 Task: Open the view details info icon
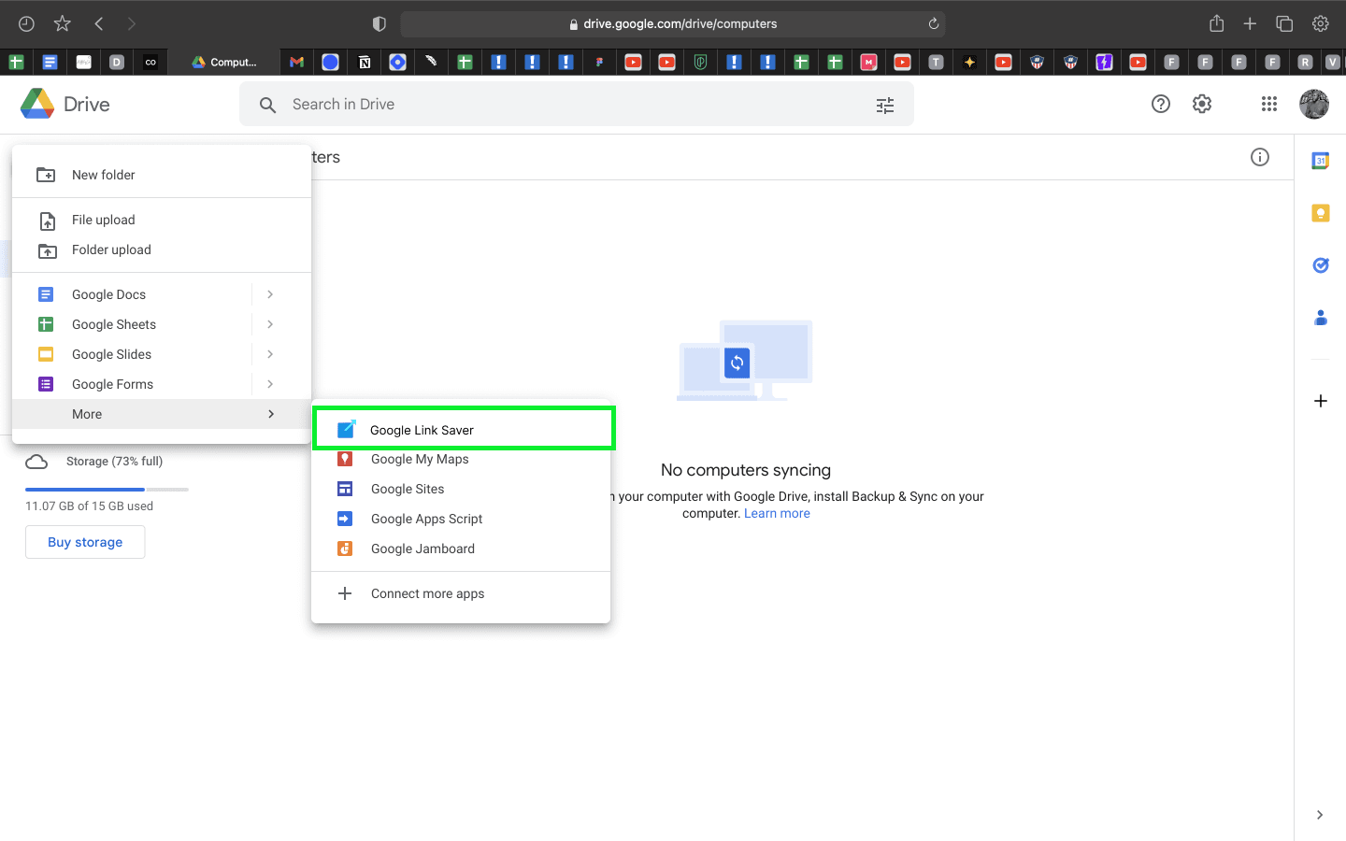(x=1259, y=157)
